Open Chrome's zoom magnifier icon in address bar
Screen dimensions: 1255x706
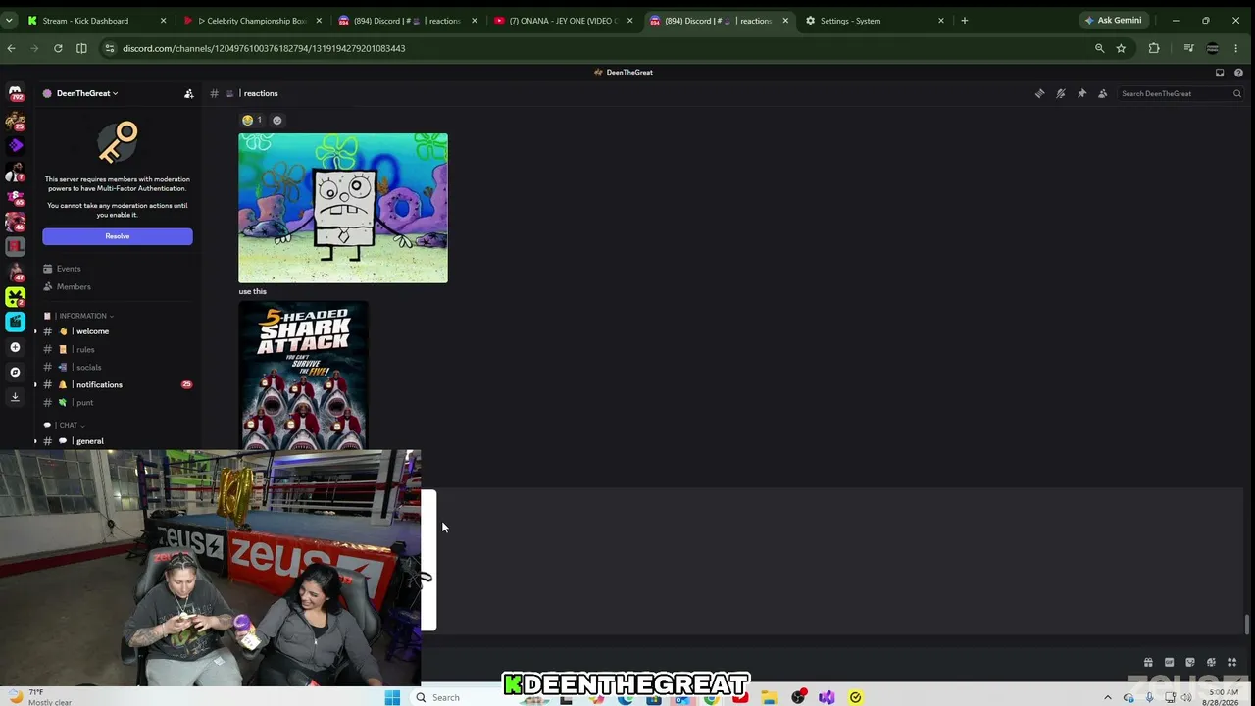click(1099, 48)
